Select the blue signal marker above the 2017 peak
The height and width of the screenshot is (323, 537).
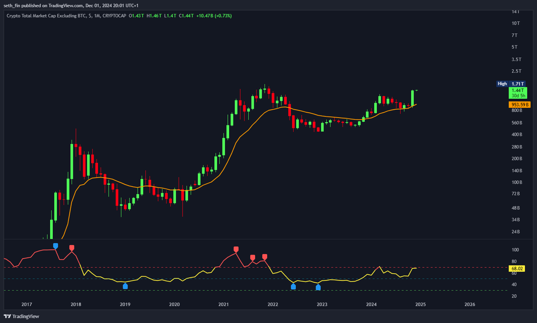pyautogui.click(x=55, y=245)
